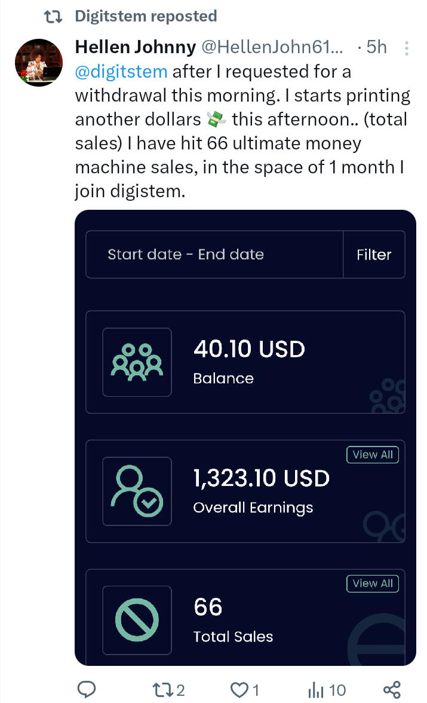This screenshot has width=427, height=703.
Task: Click View All on Total Sales card
Action: (x=373, y=583)
